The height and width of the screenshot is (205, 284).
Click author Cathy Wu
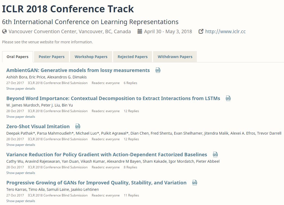(15, 161)
